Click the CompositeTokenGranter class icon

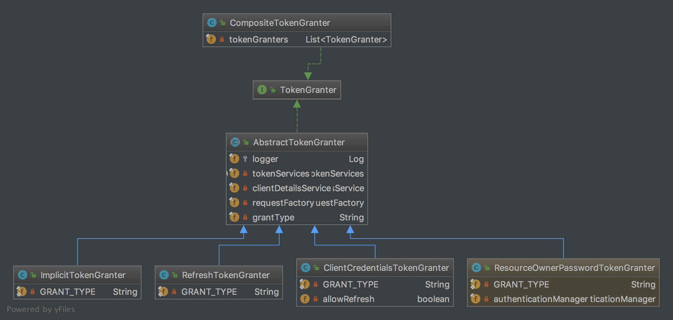212,23
